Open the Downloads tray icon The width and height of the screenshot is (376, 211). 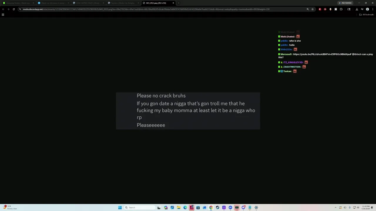pos(357,9)
